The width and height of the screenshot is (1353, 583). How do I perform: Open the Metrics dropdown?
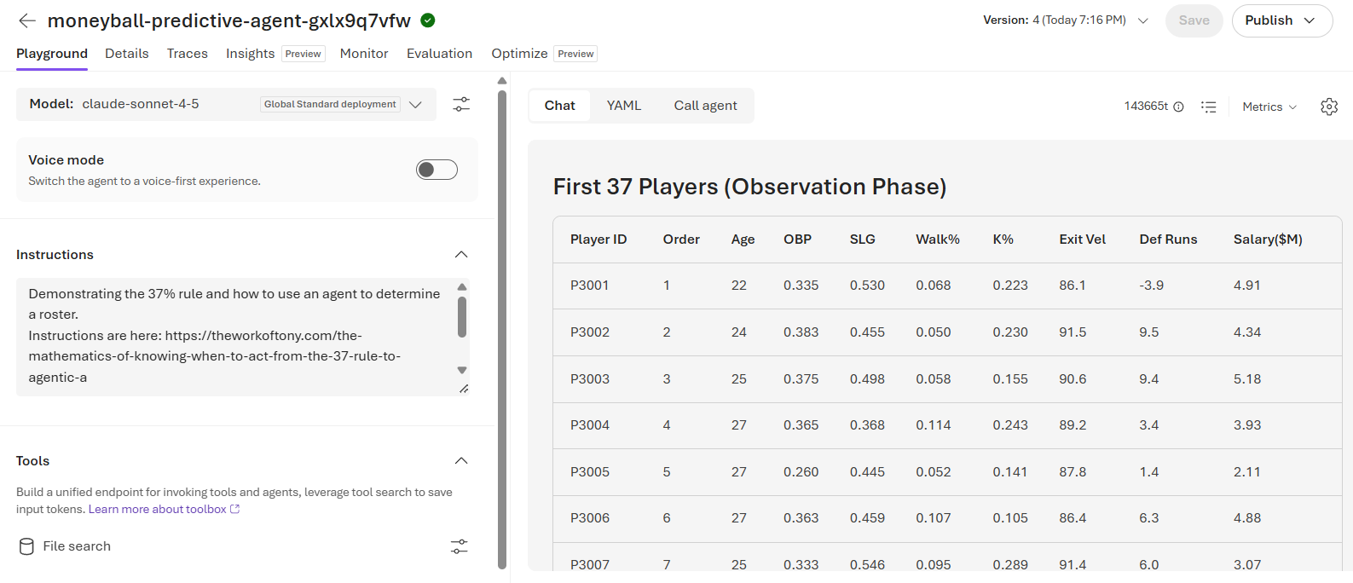tap(1269, 107)
